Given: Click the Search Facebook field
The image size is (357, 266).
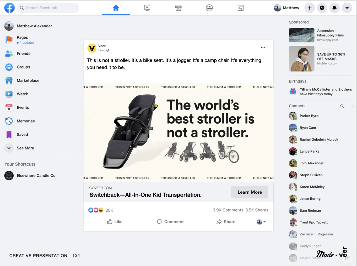Looking at the screenshot, I should coord(48,8).
